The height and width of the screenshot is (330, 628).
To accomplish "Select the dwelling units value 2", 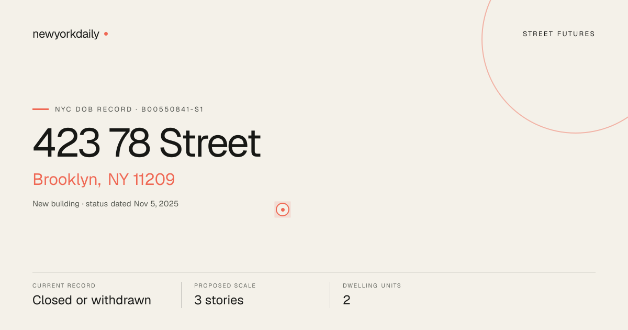I will tap(346, 300).
